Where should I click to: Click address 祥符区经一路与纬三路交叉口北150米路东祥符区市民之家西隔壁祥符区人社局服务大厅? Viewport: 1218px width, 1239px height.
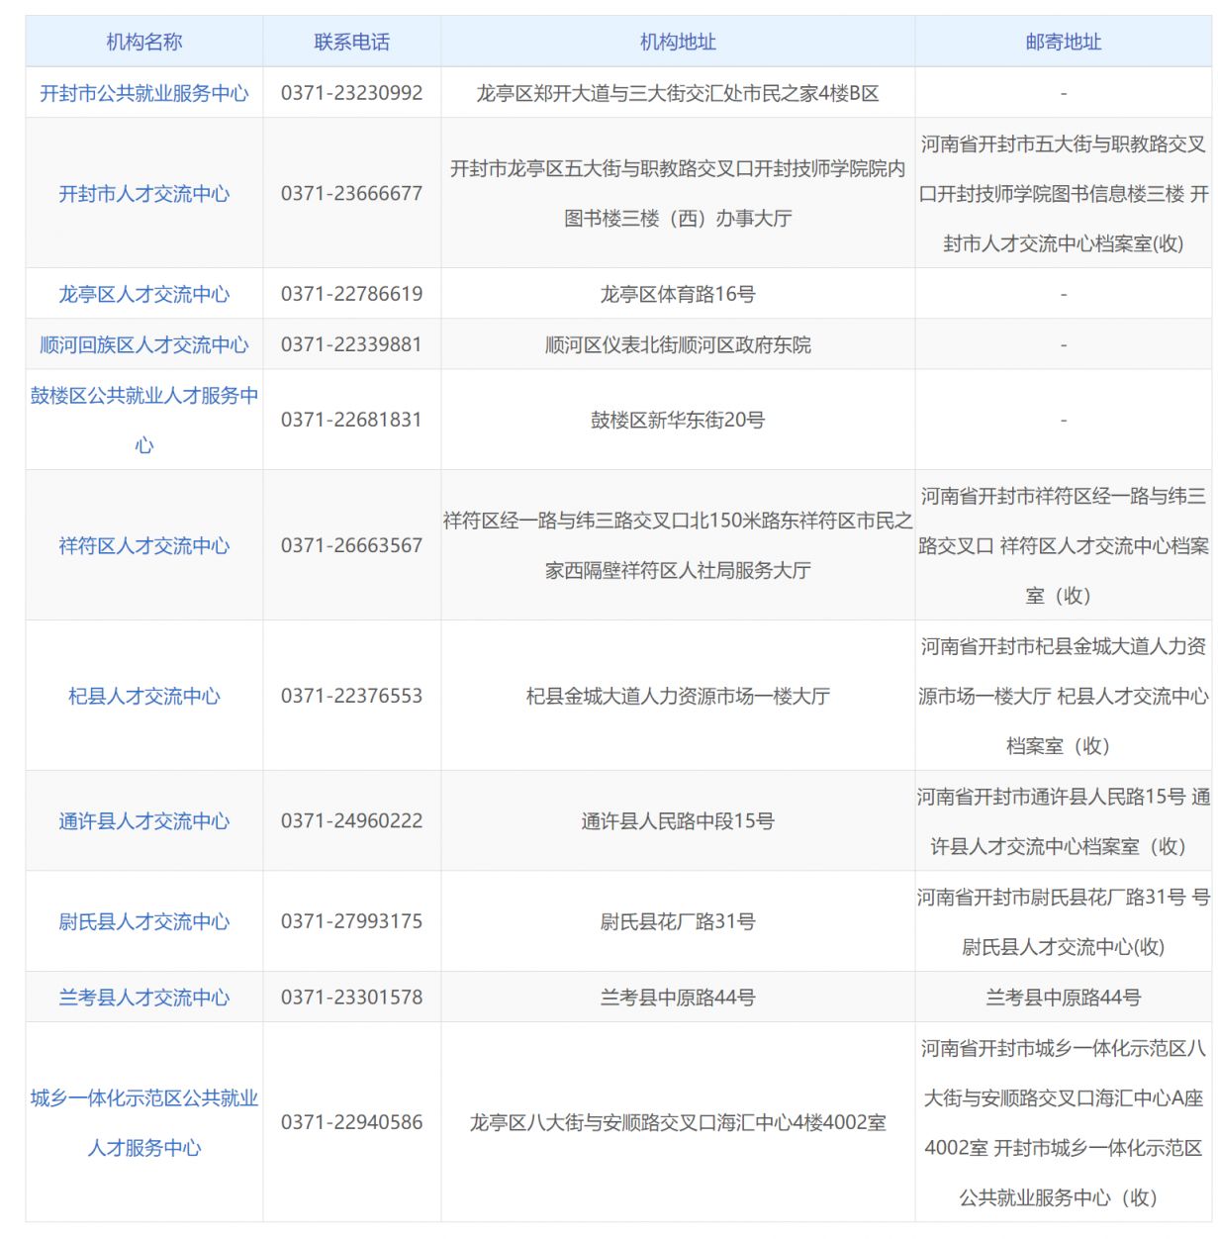point(678,545)
